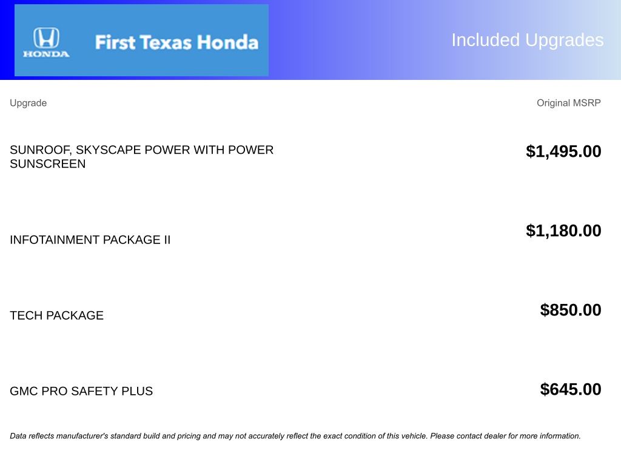Click the $850.00 price

point(571,310)
